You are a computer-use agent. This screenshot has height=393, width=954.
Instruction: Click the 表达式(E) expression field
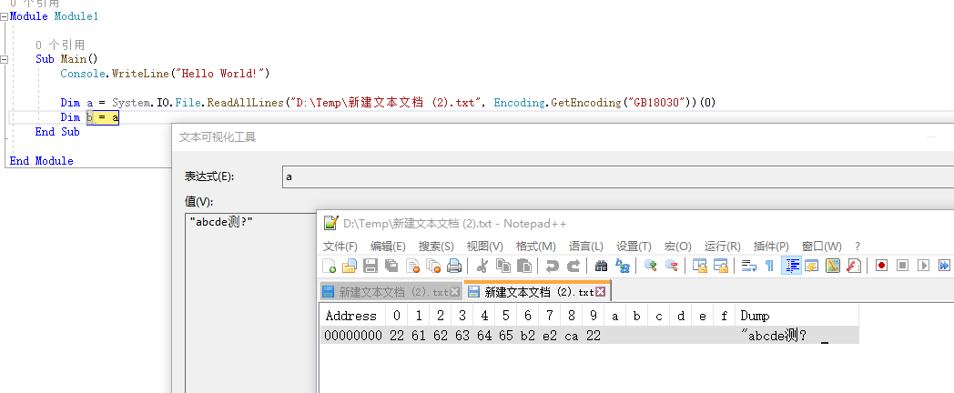[618, 176]
